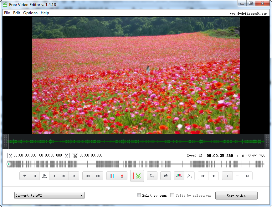Viewport: 272px width, 207px height.
Task: Expand the Convert to AVI dropdown
Action: pos(49,195)
